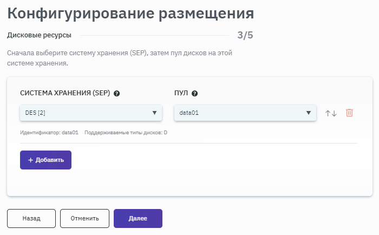
Task: Click the Поддерживаемые типы дисков text
Action: (x=126, y=133)
